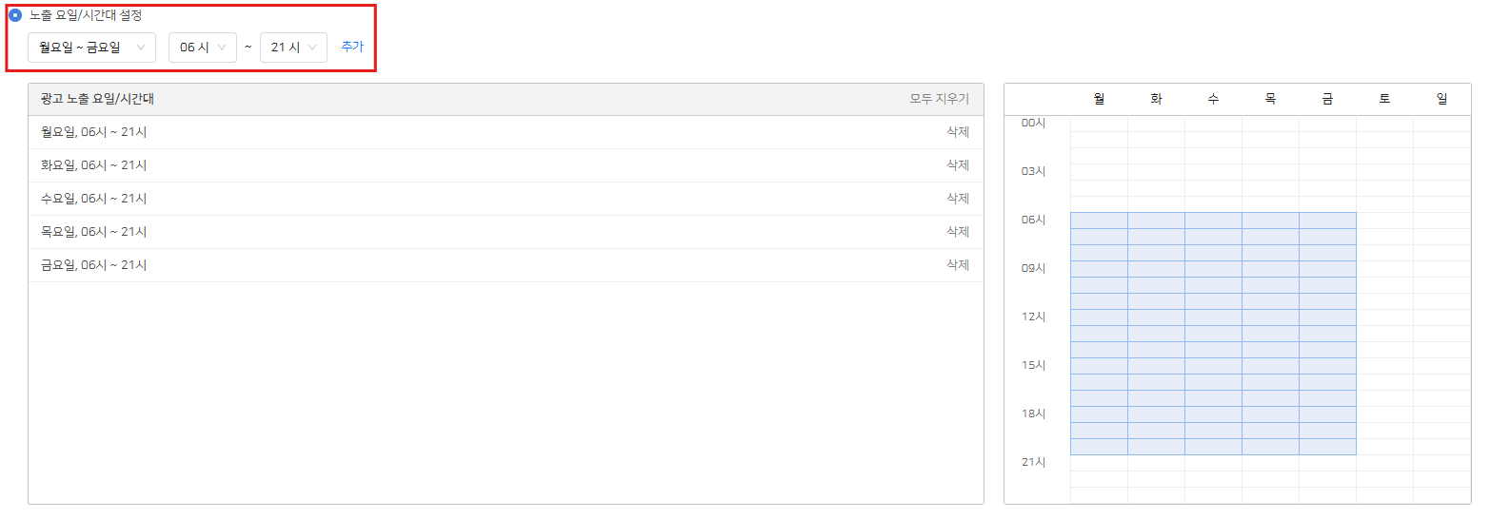The width and height of the screenshot is (1491, 519).
Task: Select the 노출 요일/시간대 설정 radio button
Action: [x=15, y=15]
